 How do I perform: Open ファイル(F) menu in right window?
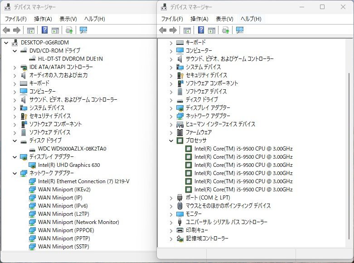pyautogui.click(x=172, y=19)
